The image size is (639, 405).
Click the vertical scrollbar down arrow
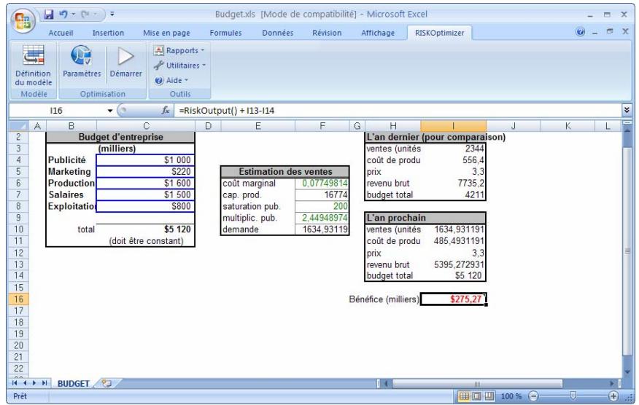627,372
